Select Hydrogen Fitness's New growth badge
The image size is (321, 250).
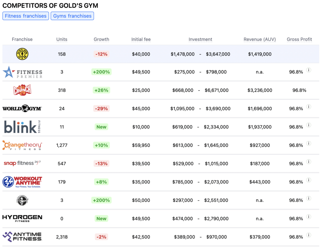pyautogui.click(x=101, y=218)
